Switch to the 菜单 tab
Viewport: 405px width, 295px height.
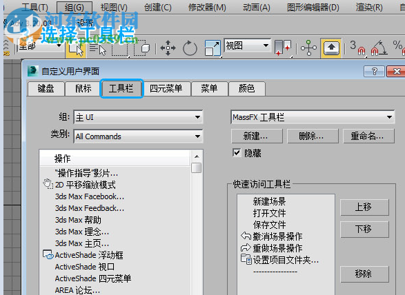209,88
